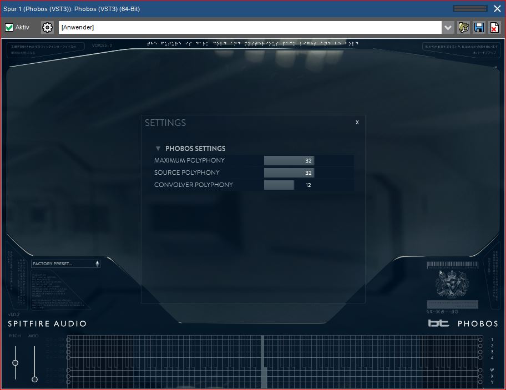
Task: Click the SPITFIRE AUDIO logo text
Action: click(x=47, y=323)
